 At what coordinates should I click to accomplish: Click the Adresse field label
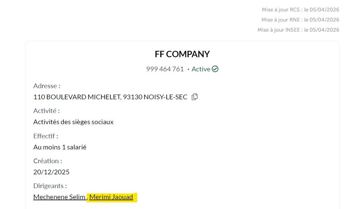[47, 86]
